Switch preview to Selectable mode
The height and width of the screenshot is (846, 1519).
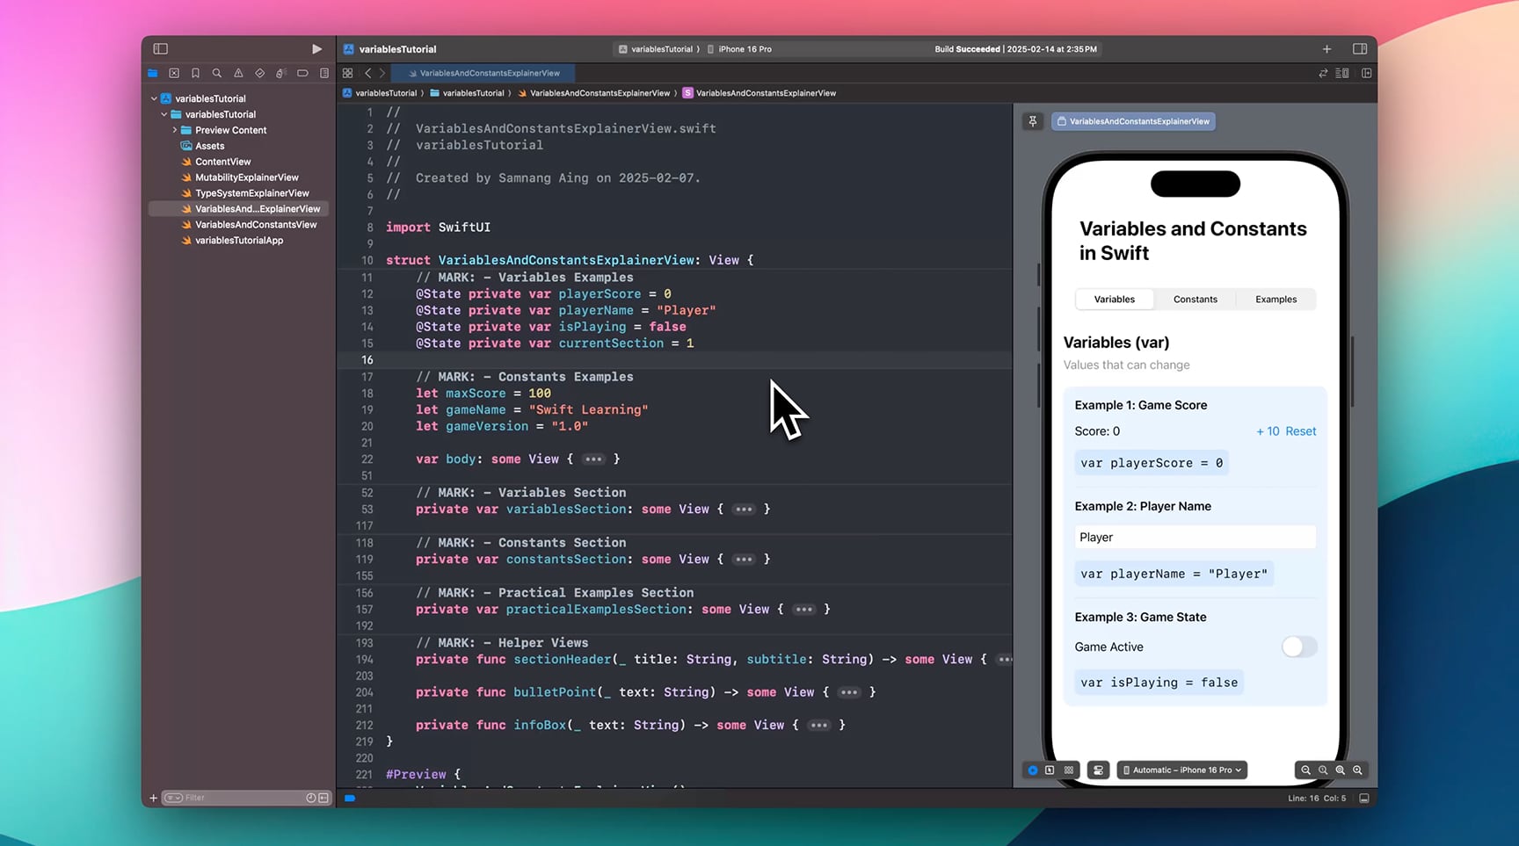pos(1050,770)
